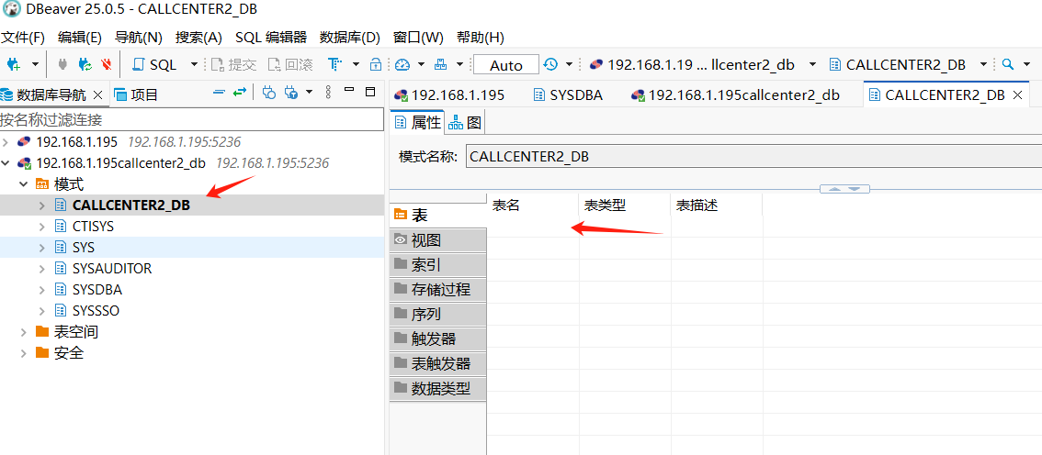Screen dimensions: 1042x455
Task: Close the CALLCENTER2_DB editor tab
Action: point(1017,94)
